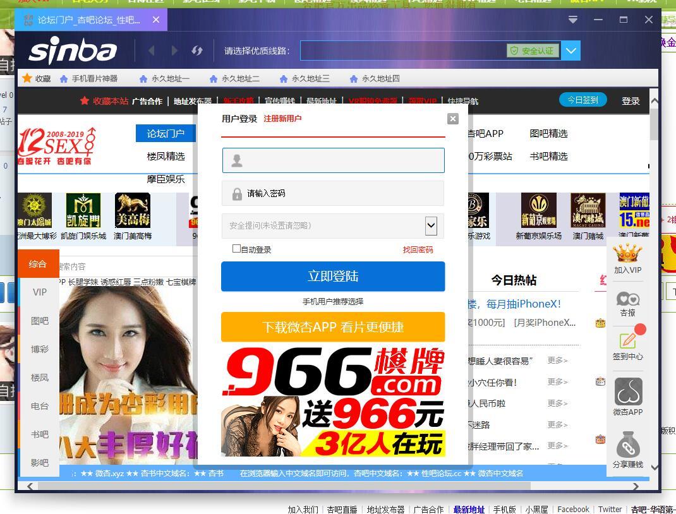Click the 今日签到 button
This screenshot has width=676, height=514.
click(582, 99)
